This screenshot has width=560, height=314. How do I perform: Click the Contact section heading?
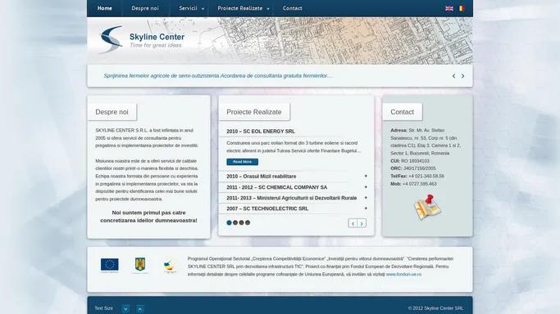click(402, 112)
